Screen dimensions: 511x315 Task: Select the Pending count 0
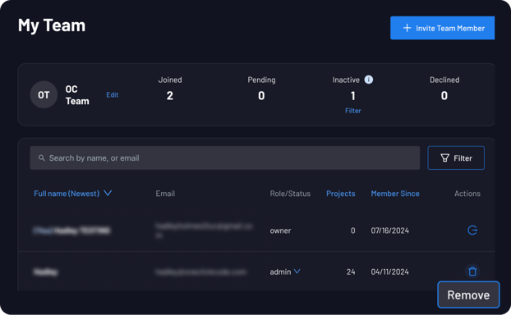[x=261, y=96]
